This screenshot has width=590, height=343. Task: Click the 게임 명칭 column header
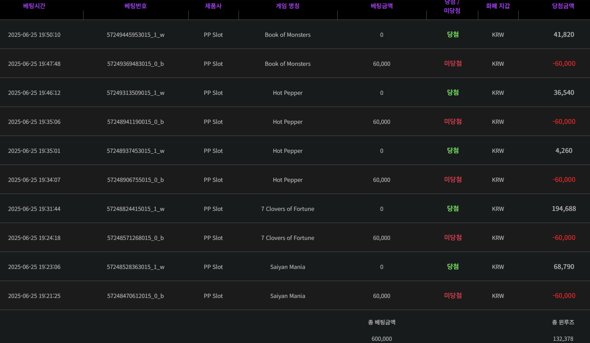[x=288, y=6]
